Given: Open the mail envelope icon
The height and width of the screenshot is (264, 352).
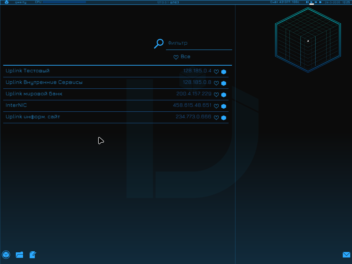Looking at the screenshot, I should pyautogui.click(x=346, y=255).
